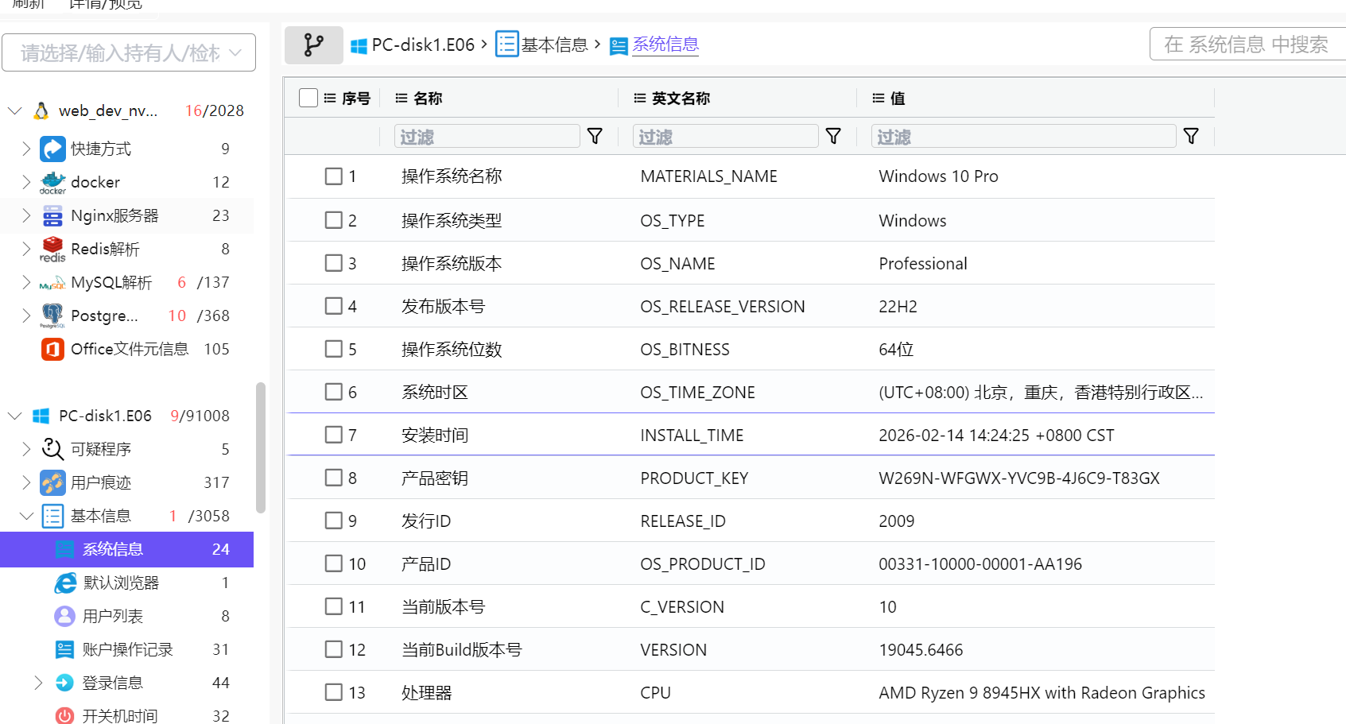Click the product key value W269N-WFGWX-YVC9B-4J6C9-T83GX
The width and height of the screenshot is (1346, 724).
1019,478
